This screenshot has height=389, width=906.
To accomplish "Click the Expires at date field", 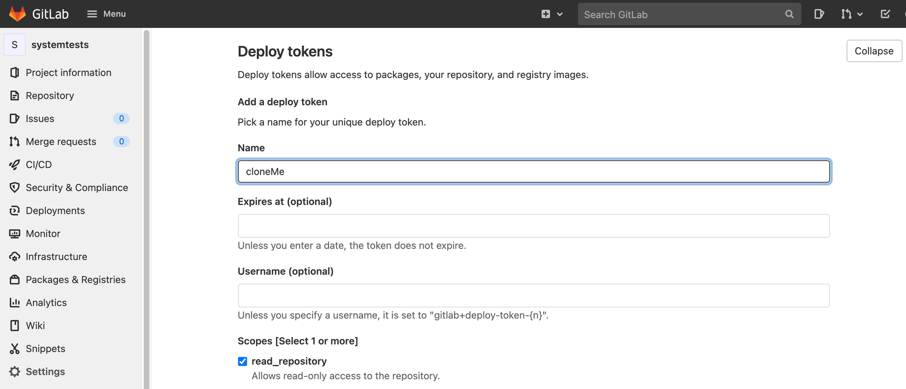I will (533, 226).
